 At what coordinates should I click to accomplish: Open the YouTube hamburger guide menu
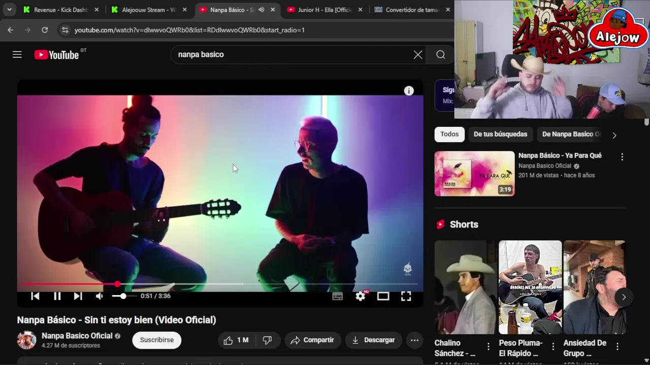[x=17, y=55]
